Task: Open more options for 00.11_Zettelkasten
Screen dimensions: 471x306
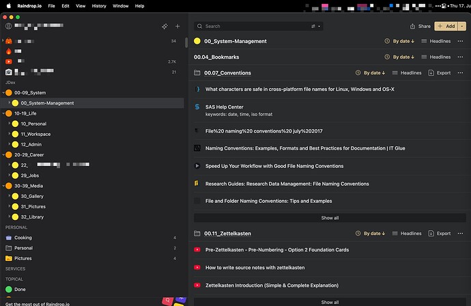Action: coord(461,234)
